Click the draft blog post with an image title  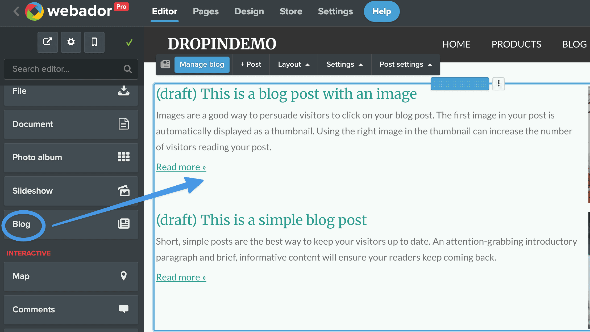coord(286,94)
